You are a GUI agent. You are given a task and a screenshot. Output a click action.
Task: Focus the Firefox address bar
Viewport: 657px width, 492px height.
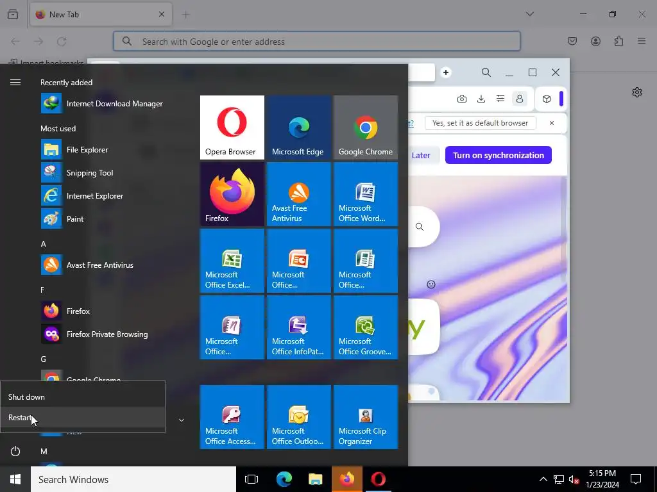317,42
